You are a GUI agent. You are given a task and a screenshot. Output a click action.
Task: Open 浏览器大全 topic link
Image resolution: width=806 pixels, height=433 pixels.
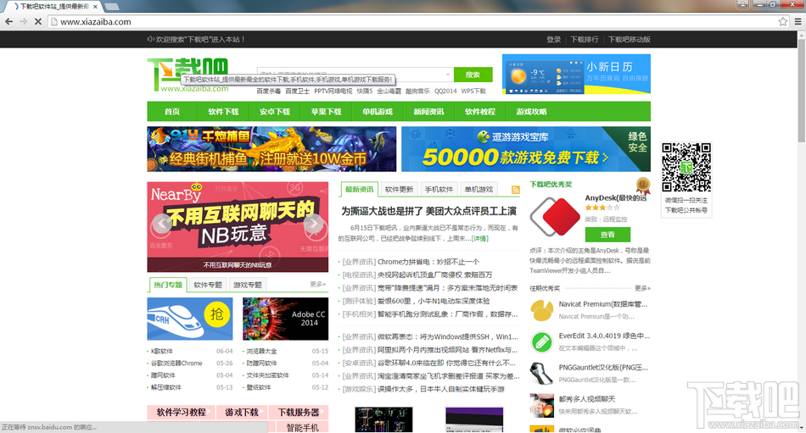coord(261,352)
